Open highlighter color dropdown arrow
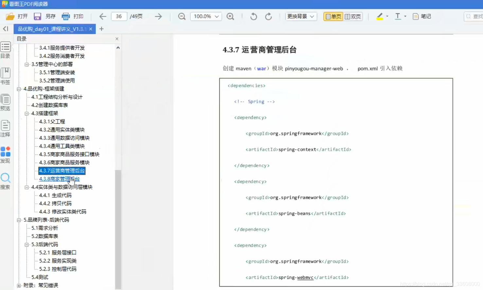Image resolution: width=483 pixels, height=290 pixels. [387, 16]
